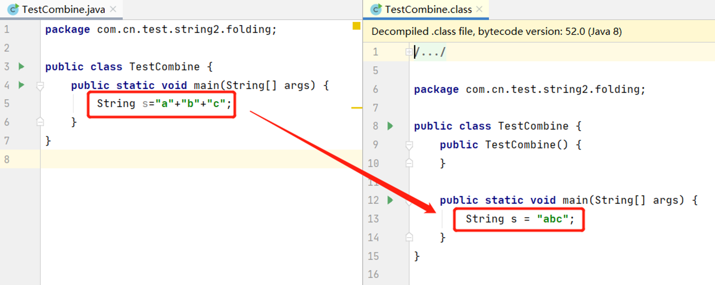Click line number 13 in decompiled gutter
The height and width of the screenshot is (285, 715).
373,219
